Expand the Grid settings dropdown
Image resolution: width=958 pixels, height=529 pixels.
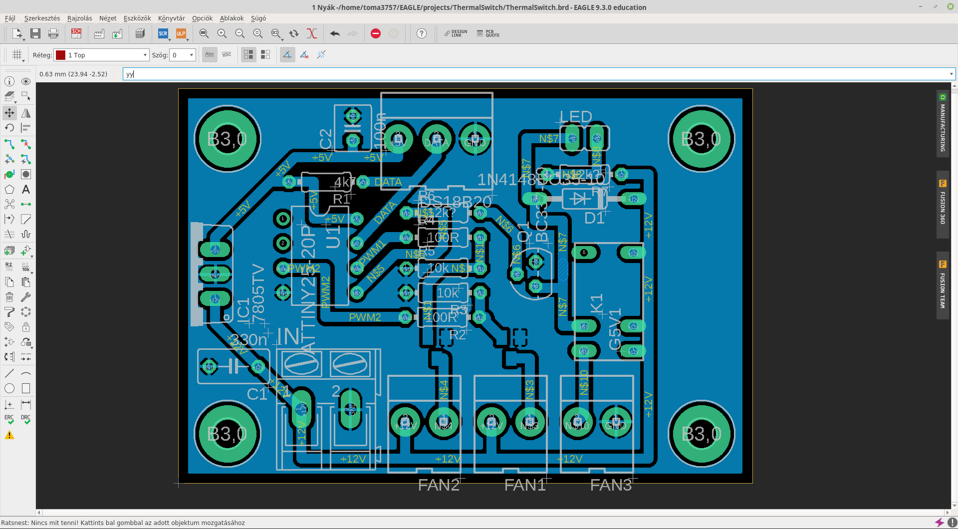(x=23, y=60)
